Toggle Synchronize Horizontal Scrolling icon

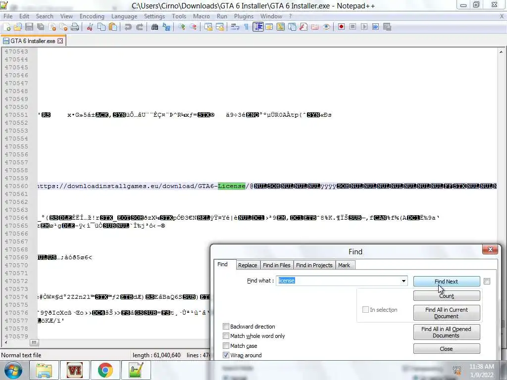[220, 27]
